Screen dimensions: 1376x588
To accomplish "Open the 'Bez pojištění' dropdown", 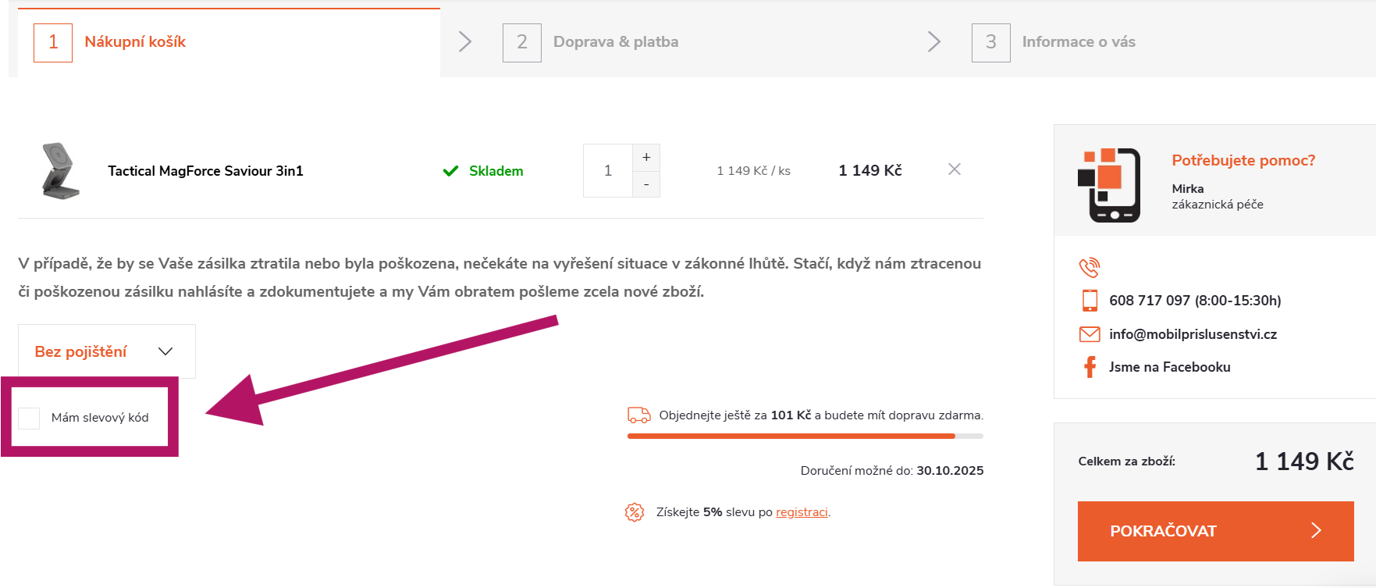I will (106, 351).
